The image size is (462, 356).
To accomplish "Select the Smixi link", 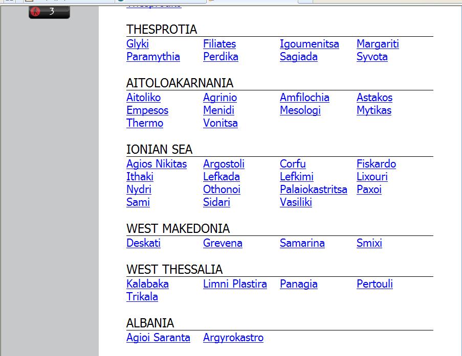I will 369,243.
